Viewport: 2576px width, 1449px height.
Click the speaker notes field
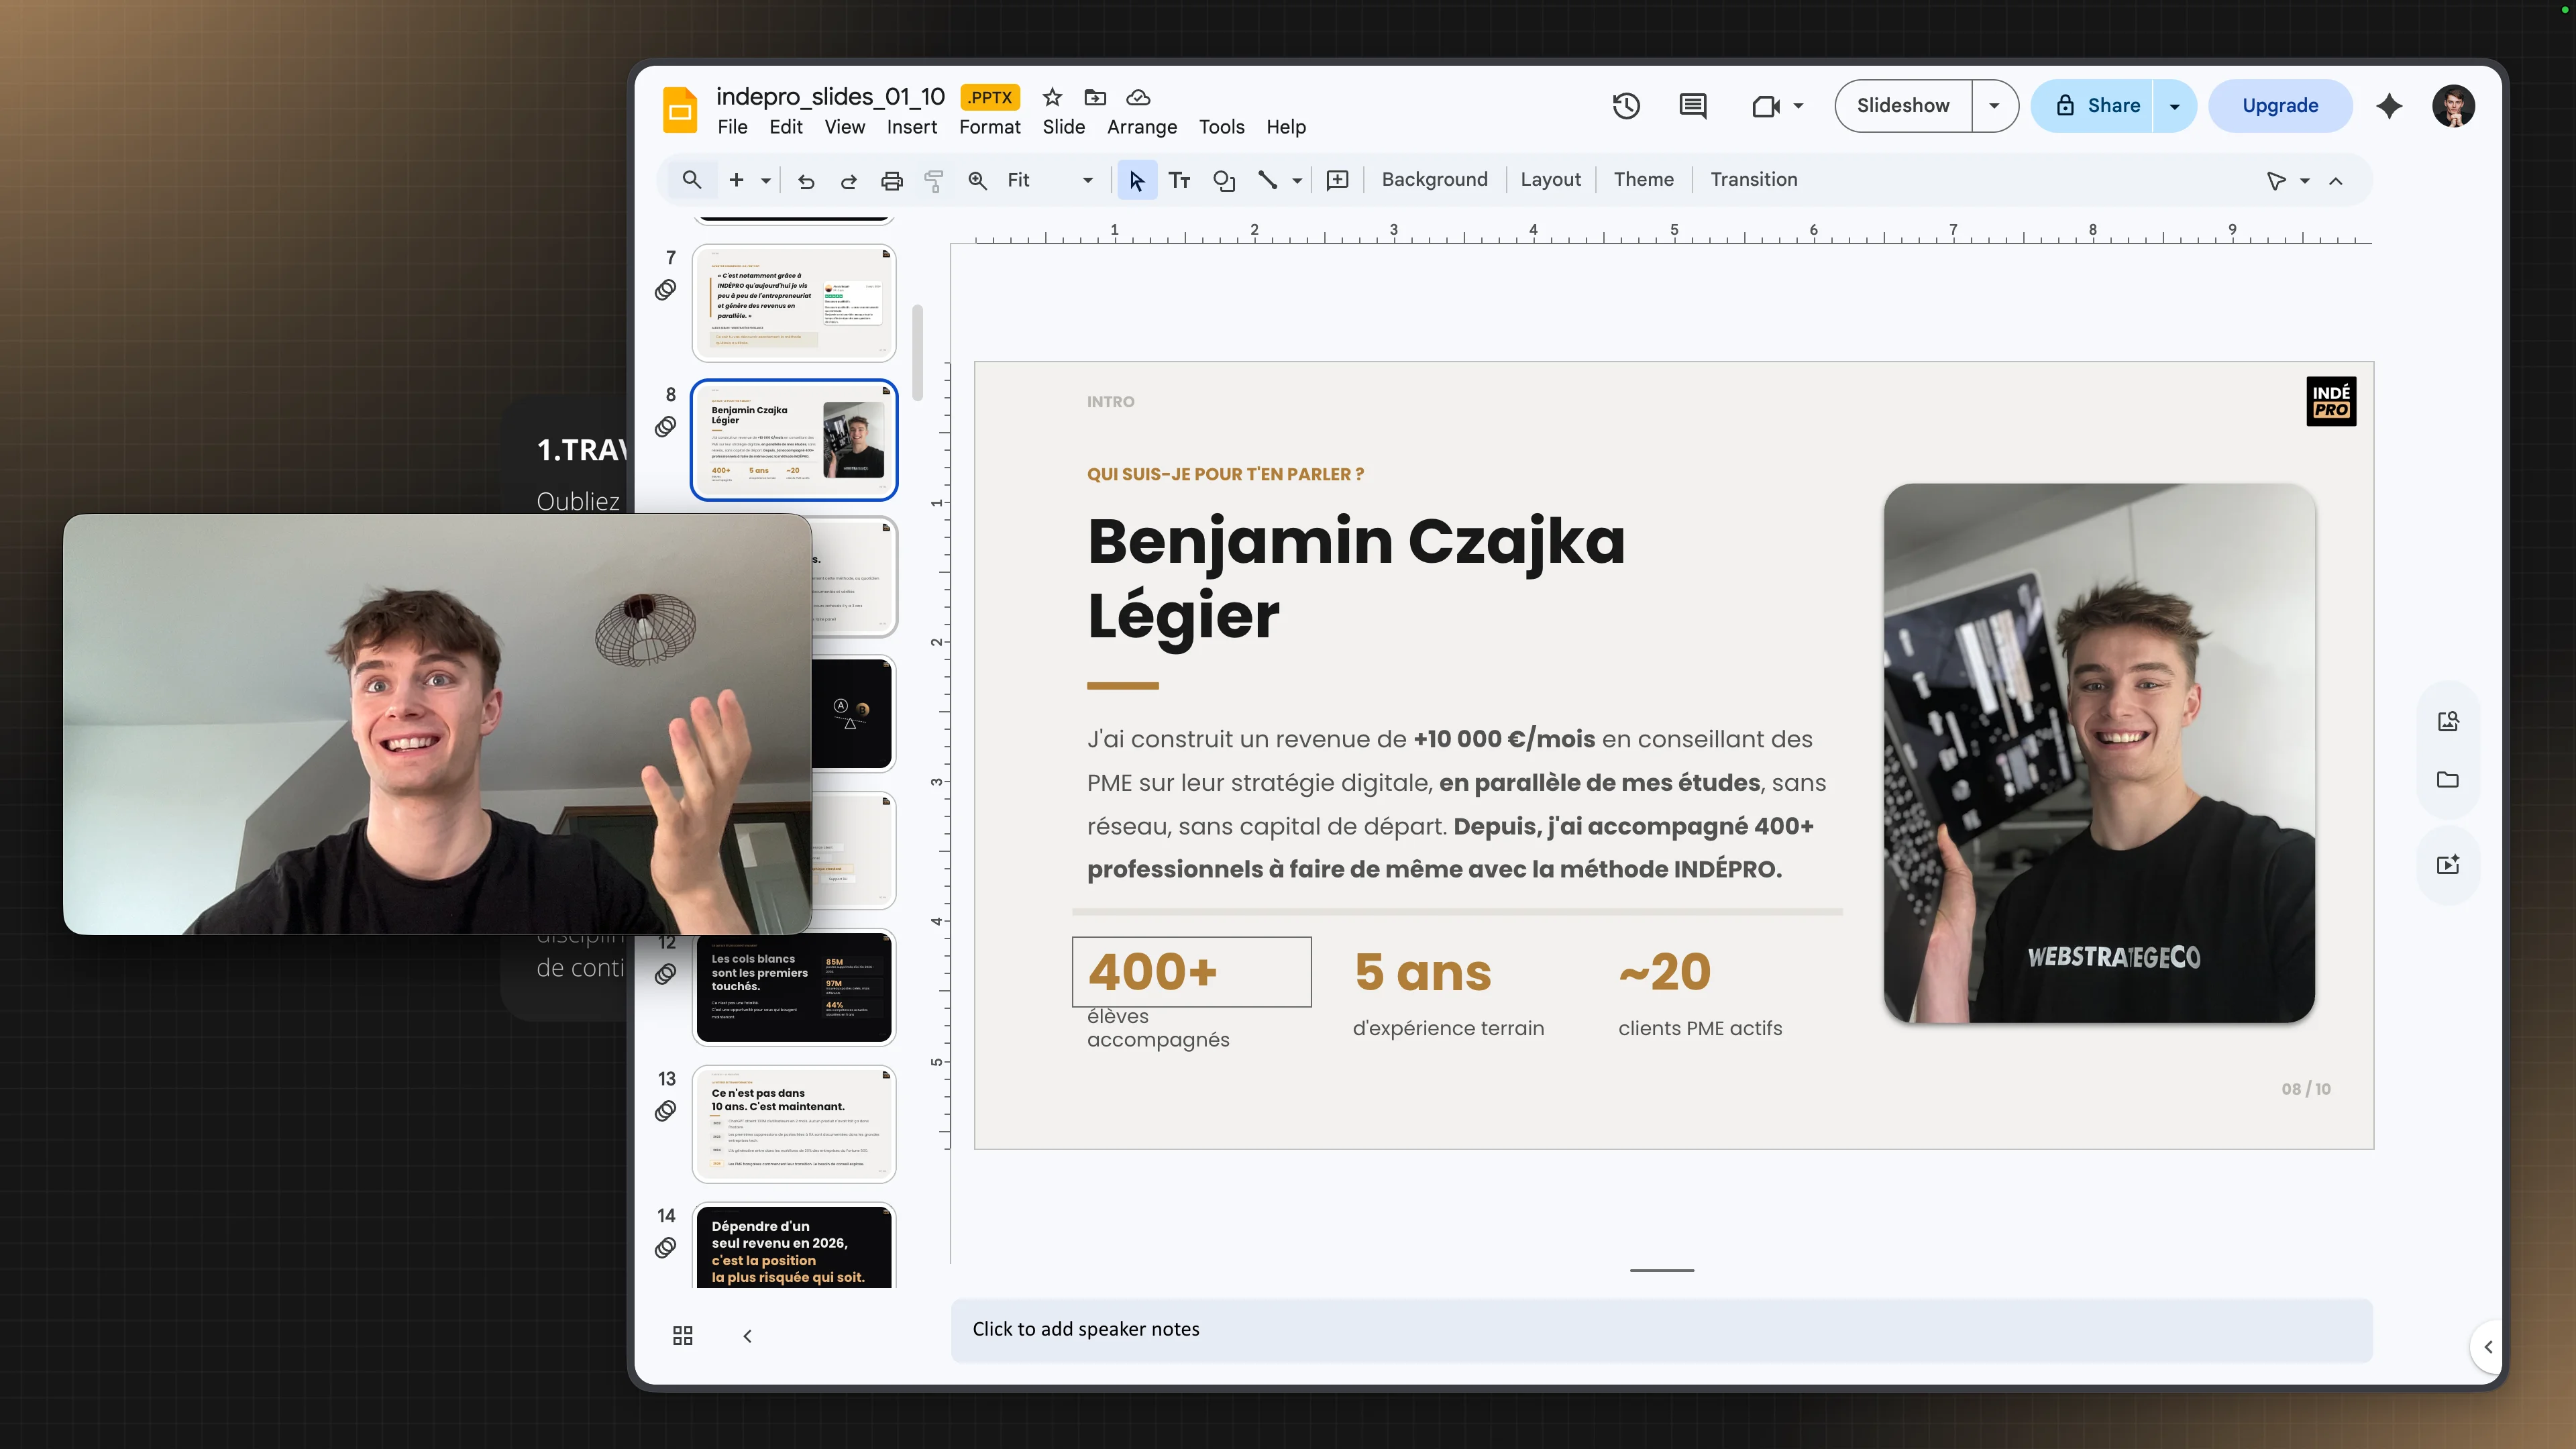point(1662,1330)
